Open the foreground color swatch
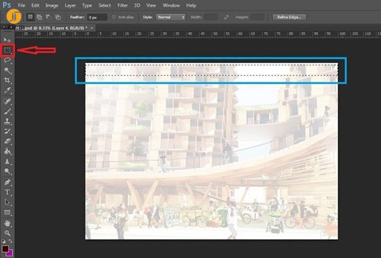The image size is (381, 258). click(x=5, y=249)
